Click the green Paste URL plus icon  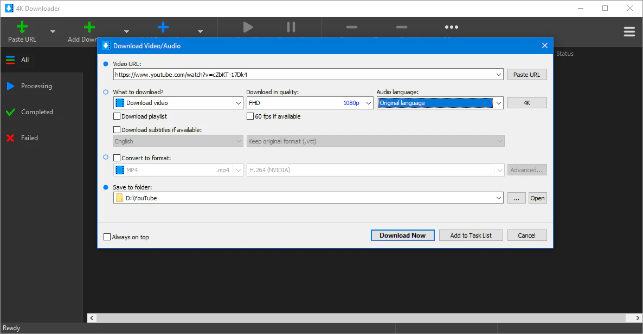(22, 27)
